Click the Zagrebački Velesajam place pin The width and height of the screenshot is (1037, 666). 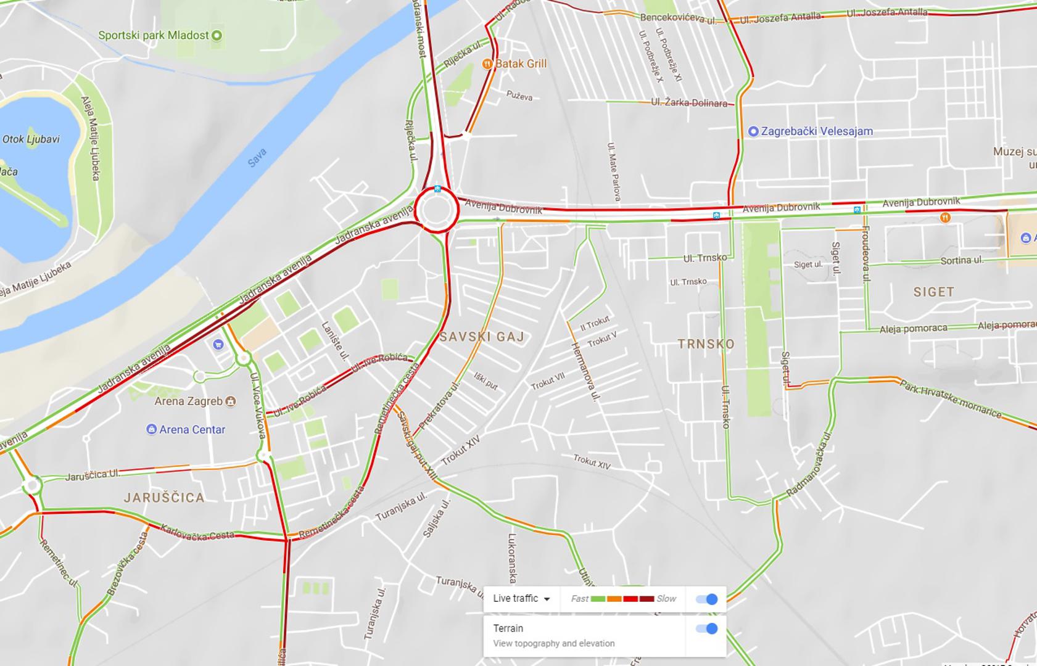(x=753, y=131)
